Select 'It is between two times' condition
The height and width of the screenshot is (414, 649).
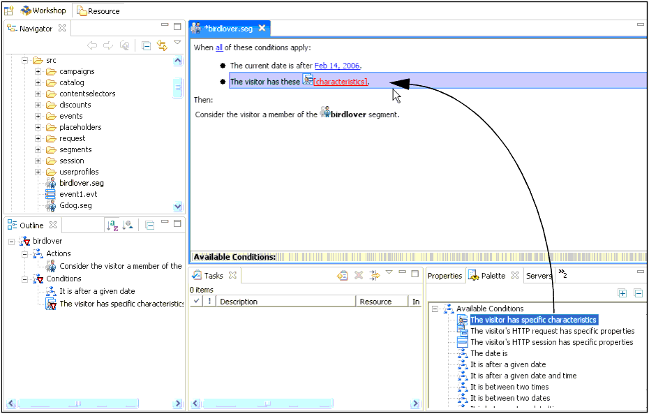coord(509,387)
